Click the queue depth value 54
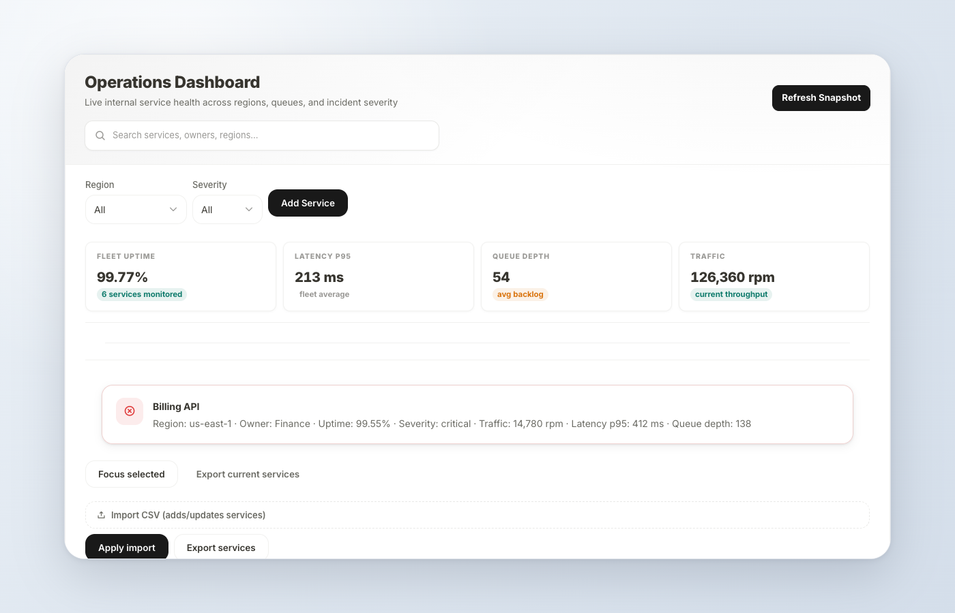This screenshot has height=613, width=955. point(501,277)
